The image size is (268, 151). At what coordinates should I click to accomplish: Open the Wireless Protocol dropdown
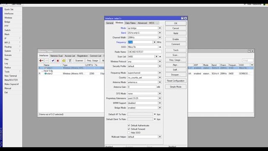click(x=160, y=62)
